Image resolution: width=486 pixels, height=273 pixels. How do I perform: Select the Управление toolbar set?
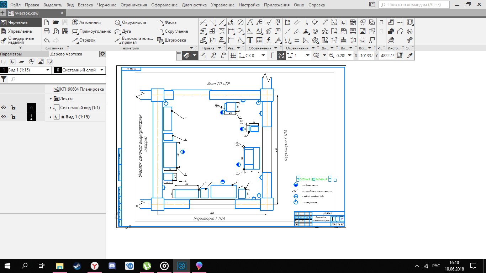click(x=20, y=31)
